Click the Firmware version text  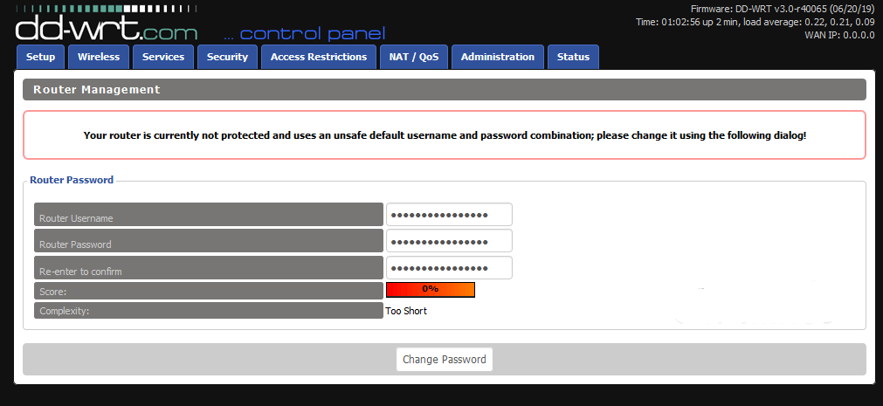coord(783,8)
